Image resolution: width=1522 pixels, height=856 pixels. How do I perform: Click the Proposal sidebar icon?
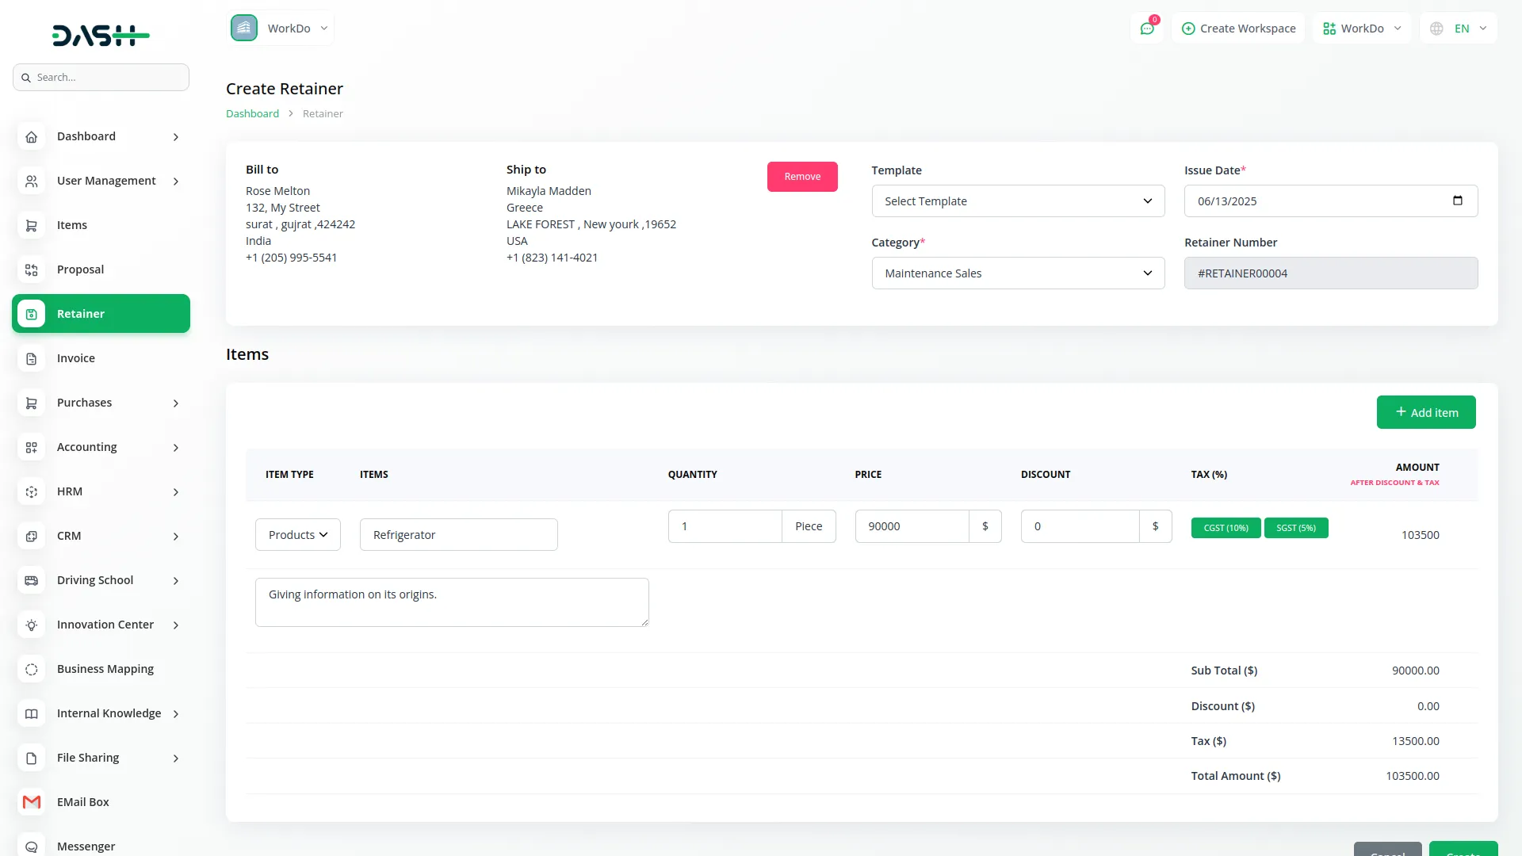tap(31, 269)
